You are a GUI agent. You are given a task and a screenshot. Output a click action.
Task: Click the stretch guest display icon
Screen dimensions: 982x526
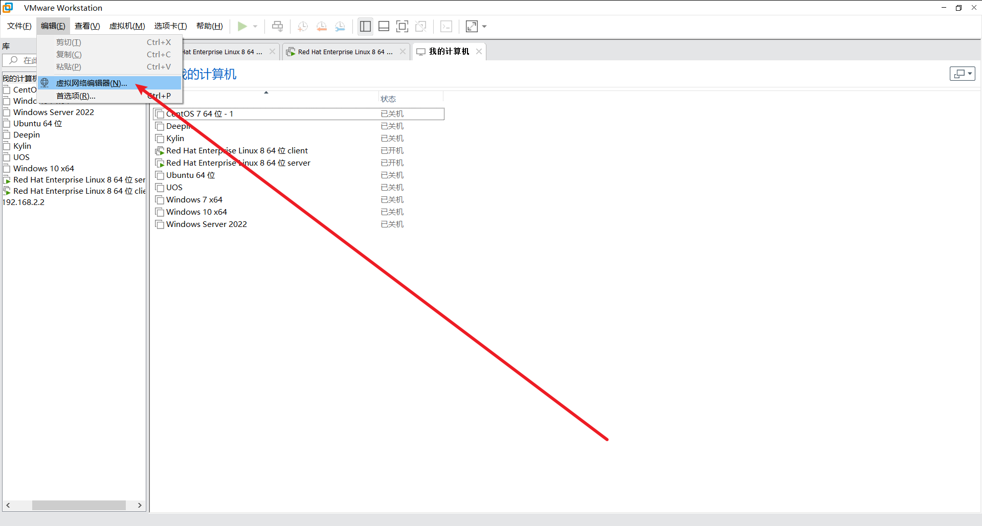click(472, 26)
